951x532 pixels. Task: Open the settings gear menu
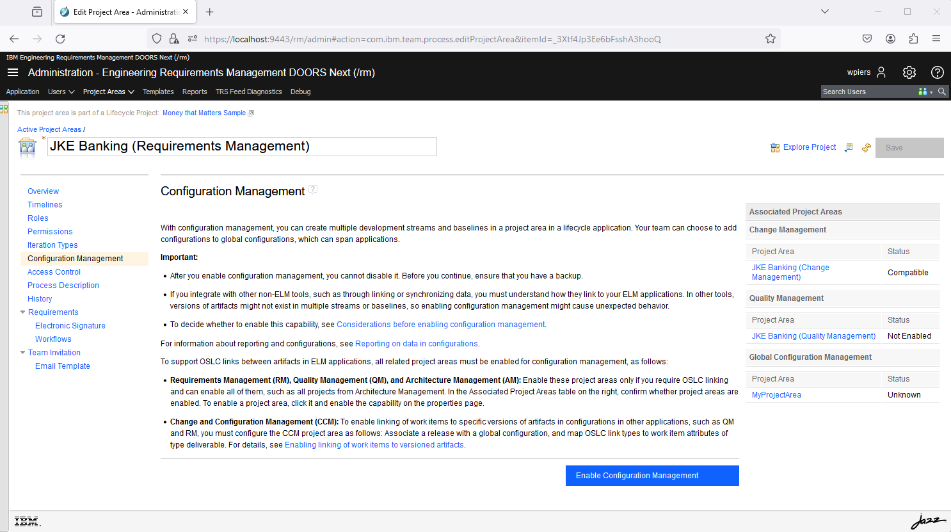click(x=909, y=72)
